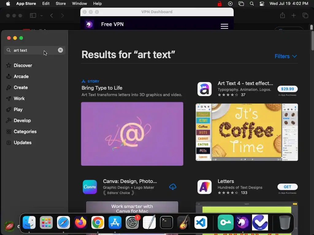The width and height of the screenshot is (314, 235).
Task: Launch Visual Studio Code from the Dock
Action: pos(201,222)
